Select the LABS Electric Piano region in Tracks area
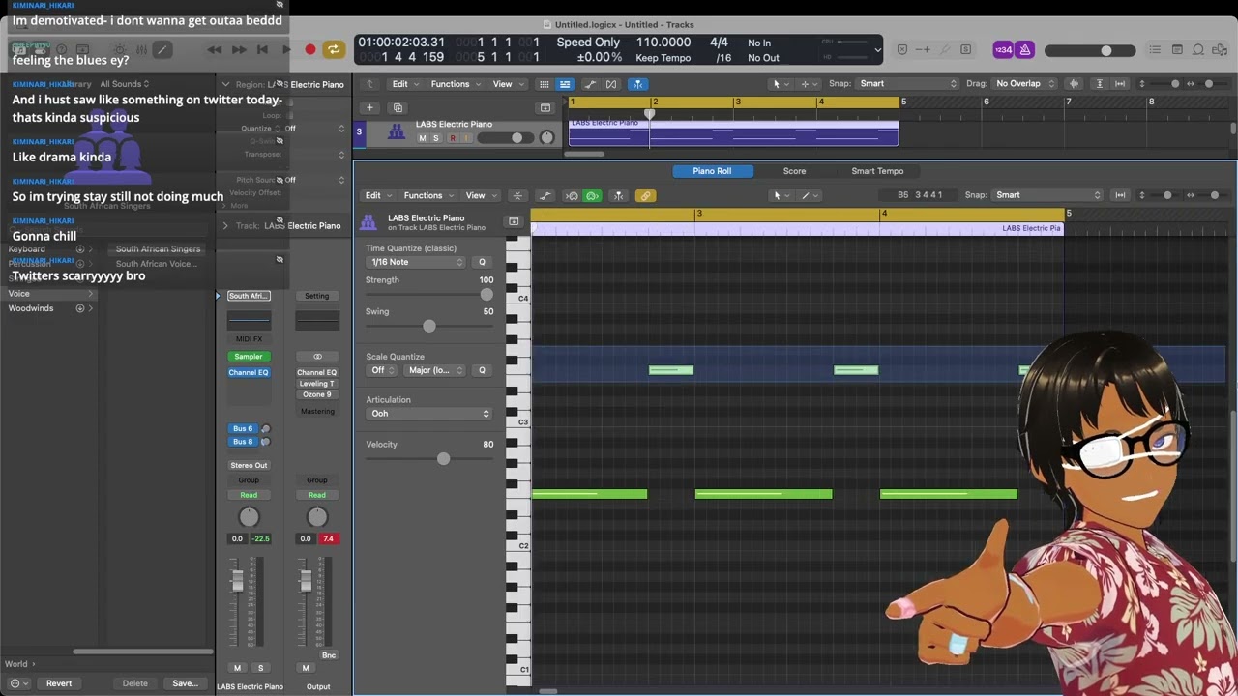Image resolution: width=1238 pixels, height=696 pixels. (733, 132)
